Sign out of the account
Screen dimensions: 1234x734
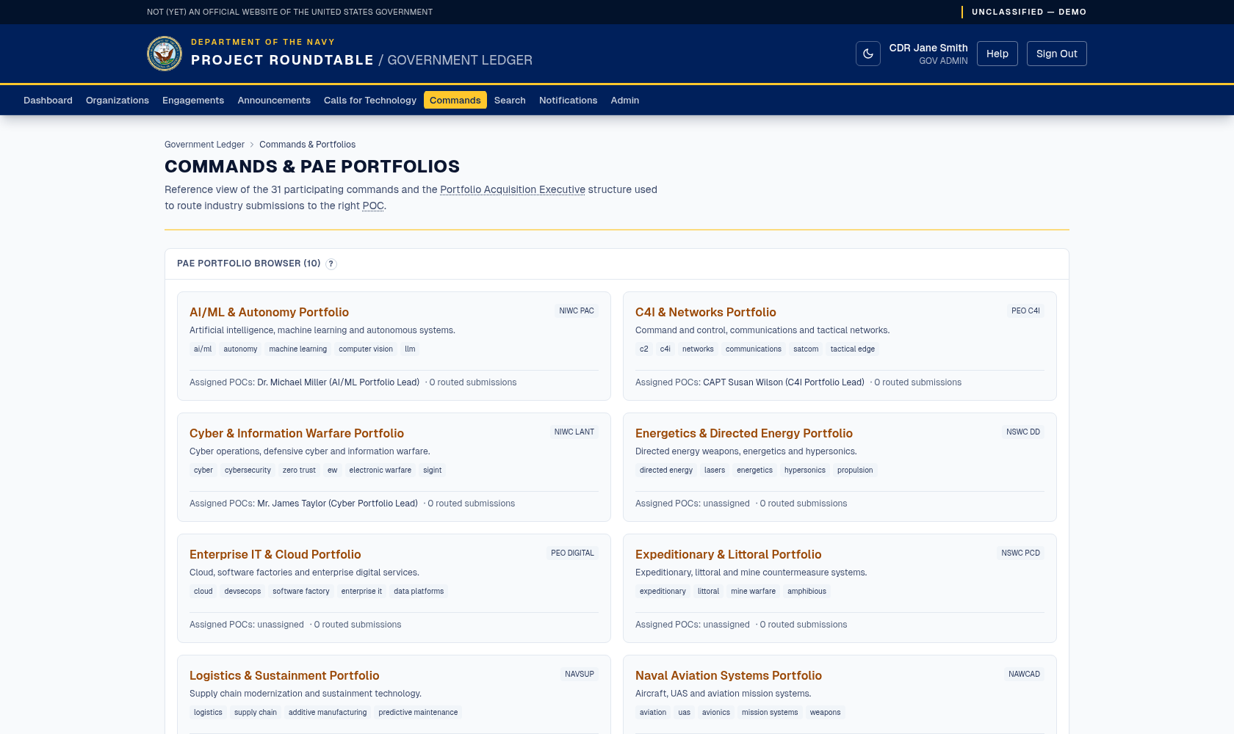1056,54
